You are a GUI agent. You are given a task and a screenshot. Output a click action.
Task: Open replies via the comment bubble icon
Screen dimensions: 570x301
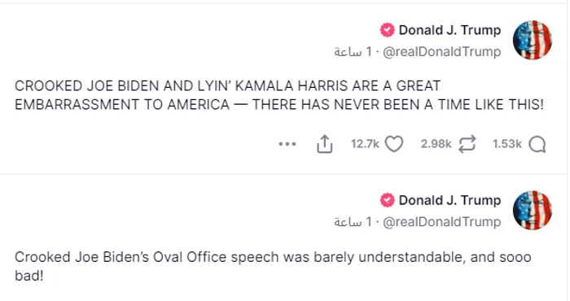coord(537,145)
